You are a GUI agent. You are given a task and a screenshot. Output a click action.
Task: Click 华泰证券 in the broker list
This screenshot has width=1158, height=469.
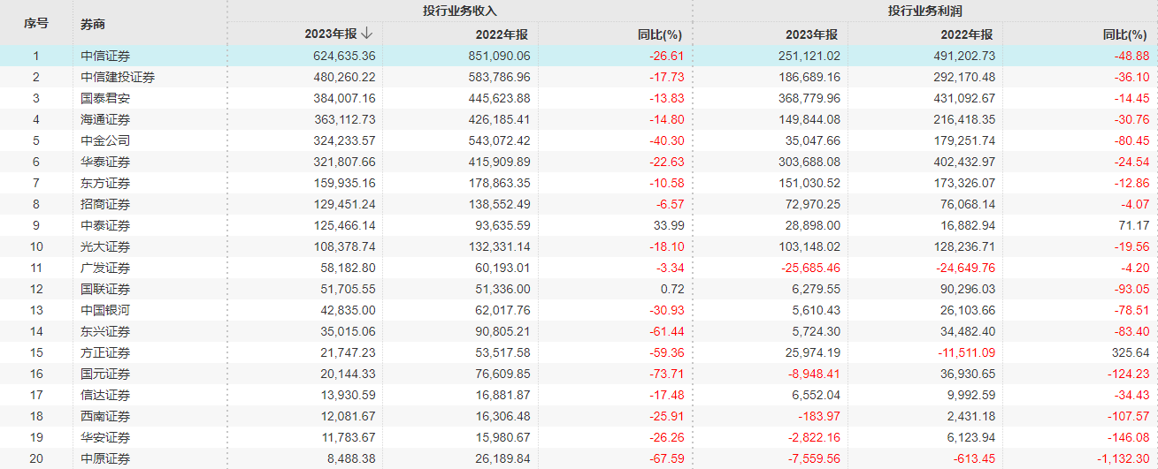tap(104, 162)
